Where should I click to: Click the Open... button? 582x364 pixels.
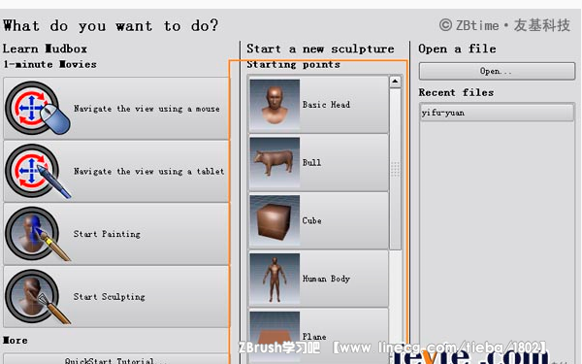(x=497, y=71)
